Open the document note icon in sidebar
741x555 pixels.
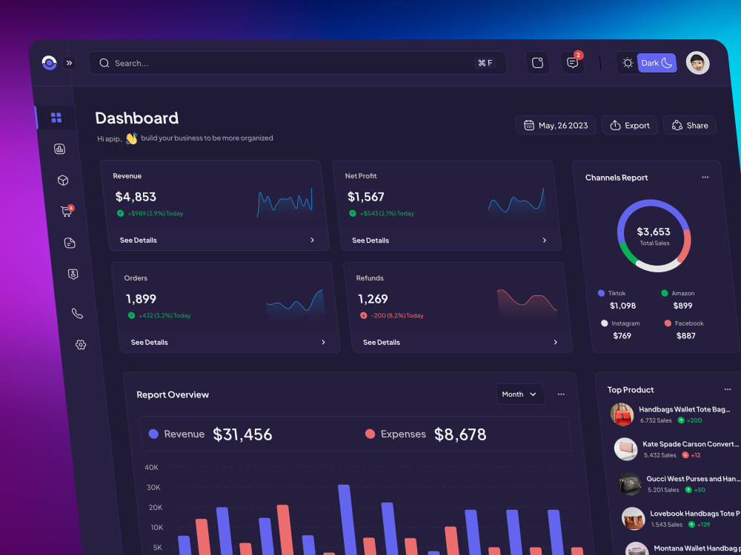(70, 243)
